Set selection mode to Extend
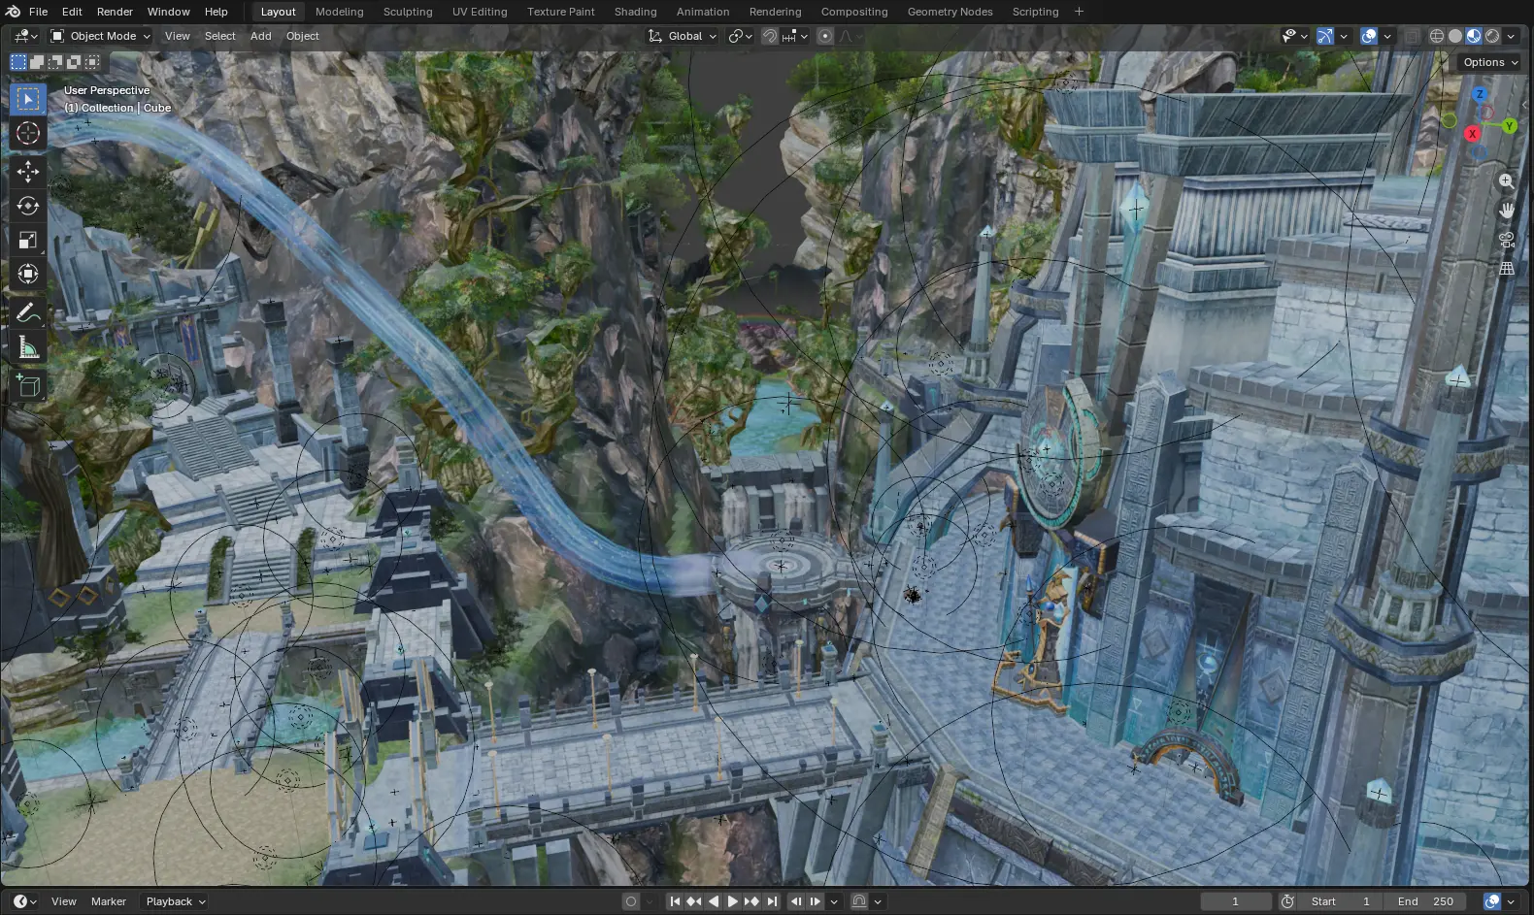The width and height of the screenshot is (1534, 915). click(37, 62)
